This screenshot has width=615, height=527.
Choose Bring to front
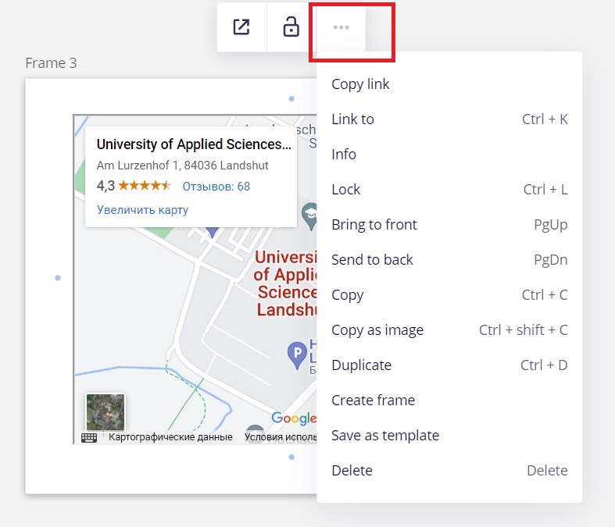(449, 225)
